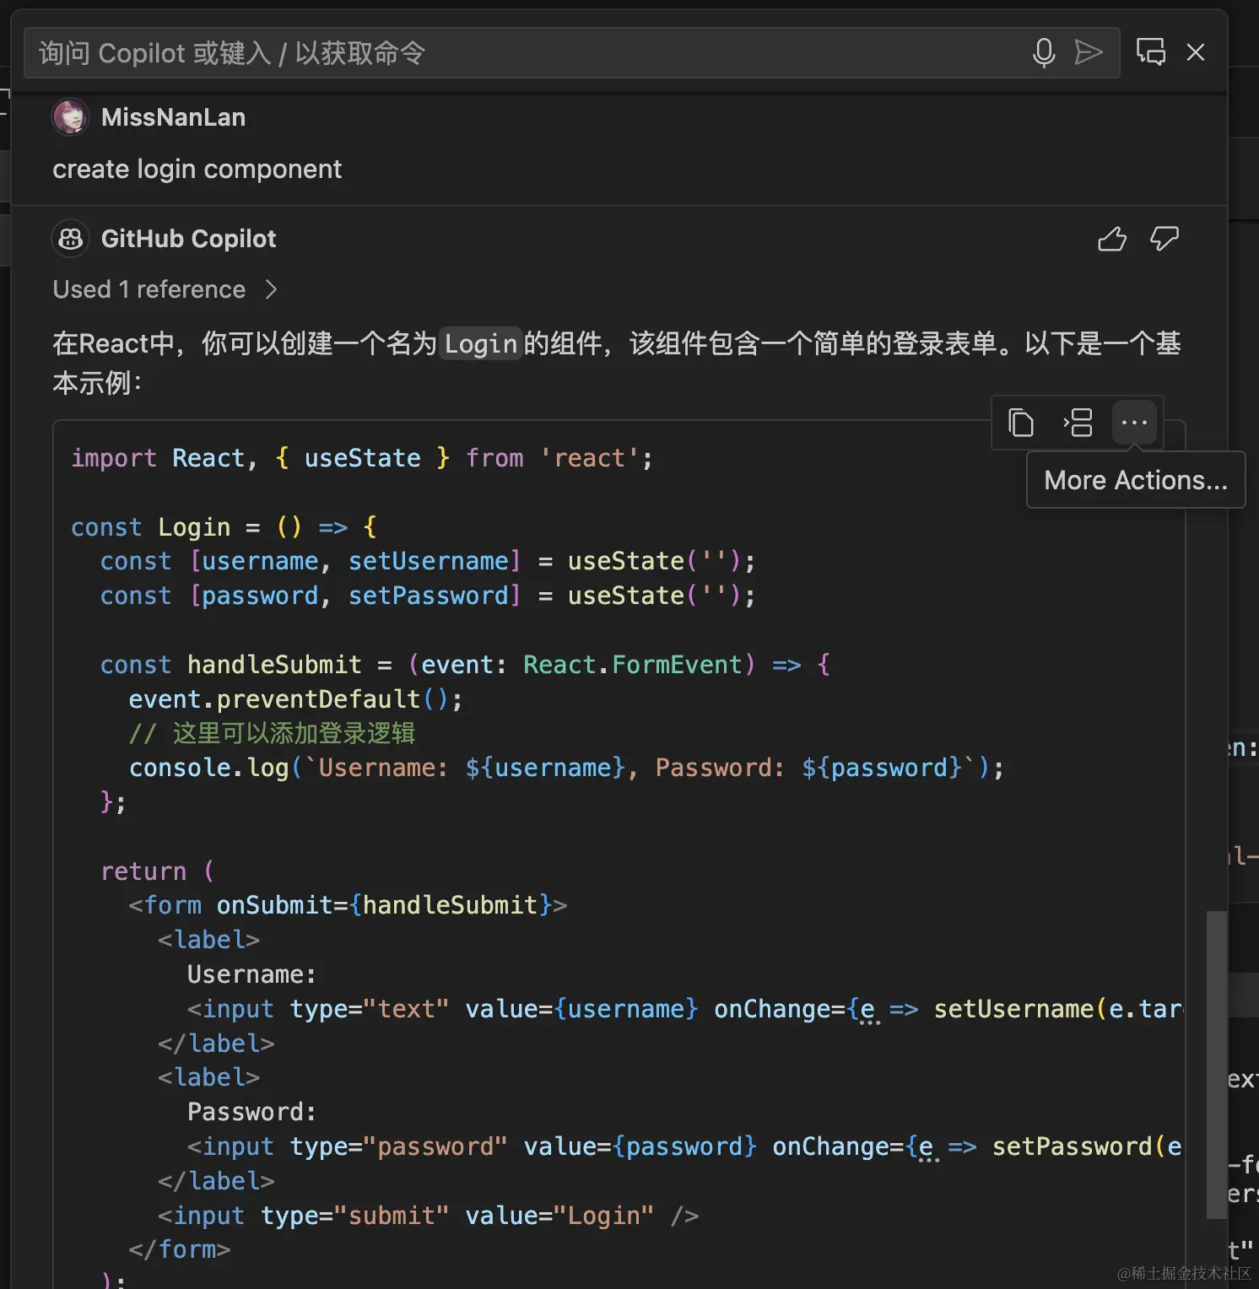Click the Chinese comment line in code
The height and width of the screenshot is (1289, 1259).
272,733
